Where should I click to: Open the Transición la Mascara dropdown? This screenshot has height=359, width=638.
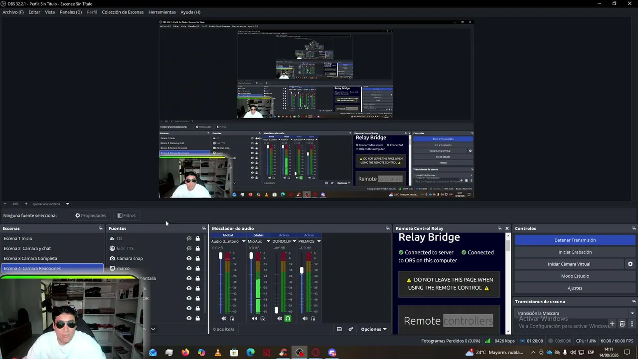point(575,313)
